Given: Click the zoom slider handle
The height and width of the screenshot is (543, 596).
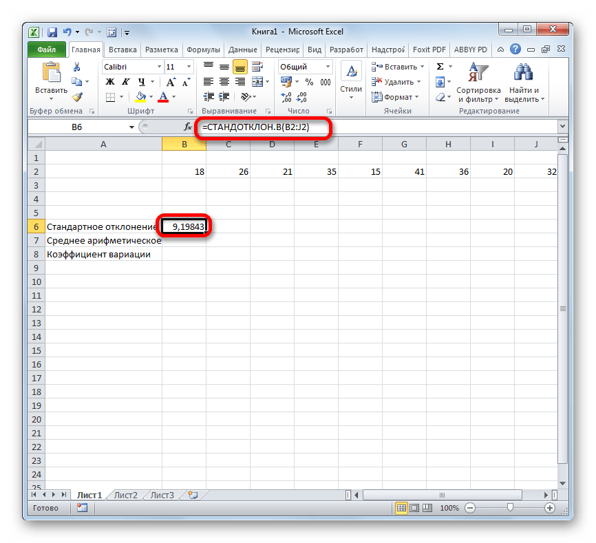Looking at the screenshot, I should click(510, 508).
